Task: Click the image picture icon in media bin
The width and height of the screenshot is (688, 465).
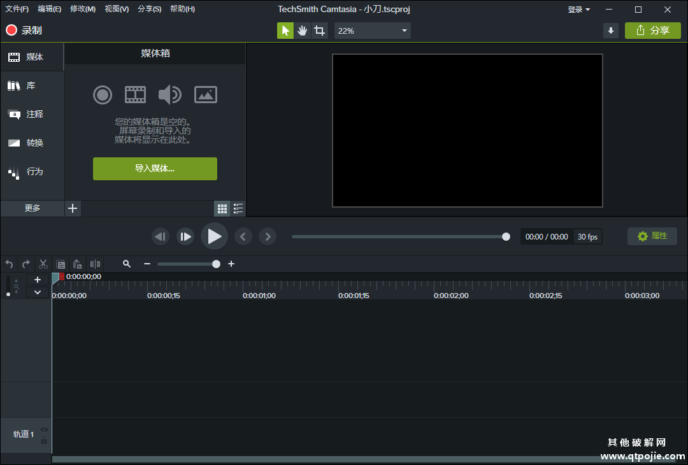Action: click(x=206, y=95)
